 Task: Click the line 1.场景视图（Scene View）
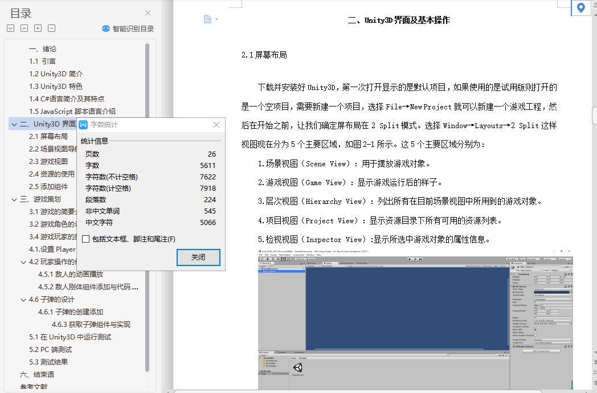click(x=344, y=164)
